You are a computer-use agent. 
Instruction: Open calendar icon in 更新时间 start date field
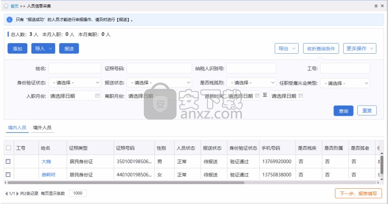point(257,96)
